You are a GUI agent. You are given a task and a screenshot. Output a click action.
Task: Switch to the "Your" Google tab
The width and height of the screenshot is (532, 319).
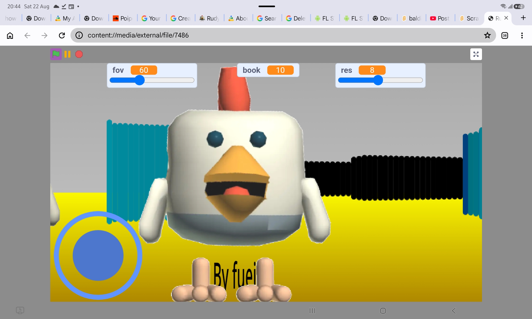[x=152, y=18]
